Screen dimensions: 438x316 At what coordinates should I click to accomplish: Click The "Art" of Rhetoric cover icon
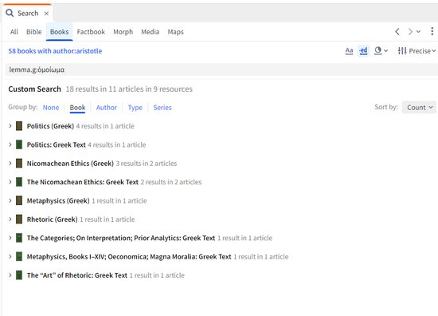(19, 275)
